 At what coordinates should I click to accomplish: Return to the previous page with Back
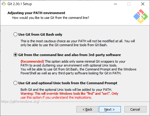(x=87, y=109)
